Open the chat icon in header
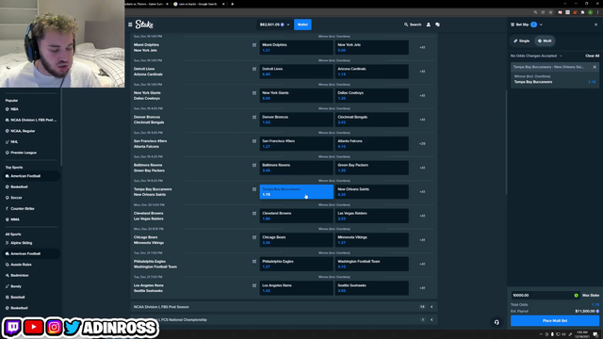This screenshot has width=603, height=339. (x=437, y=24)
